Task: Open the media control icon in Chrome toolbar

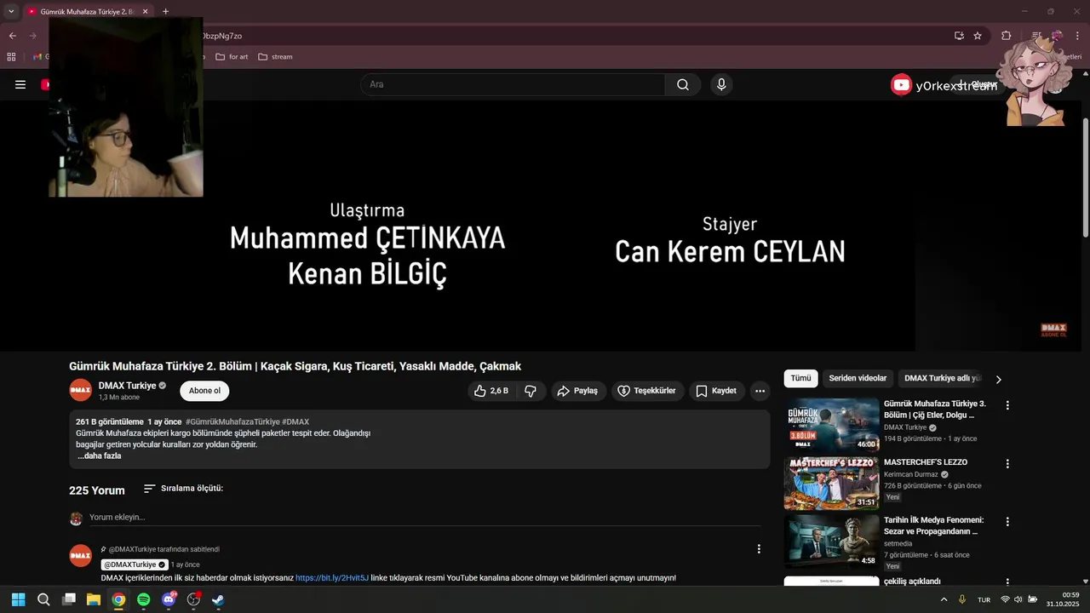Action: (x=1036, y=36)
